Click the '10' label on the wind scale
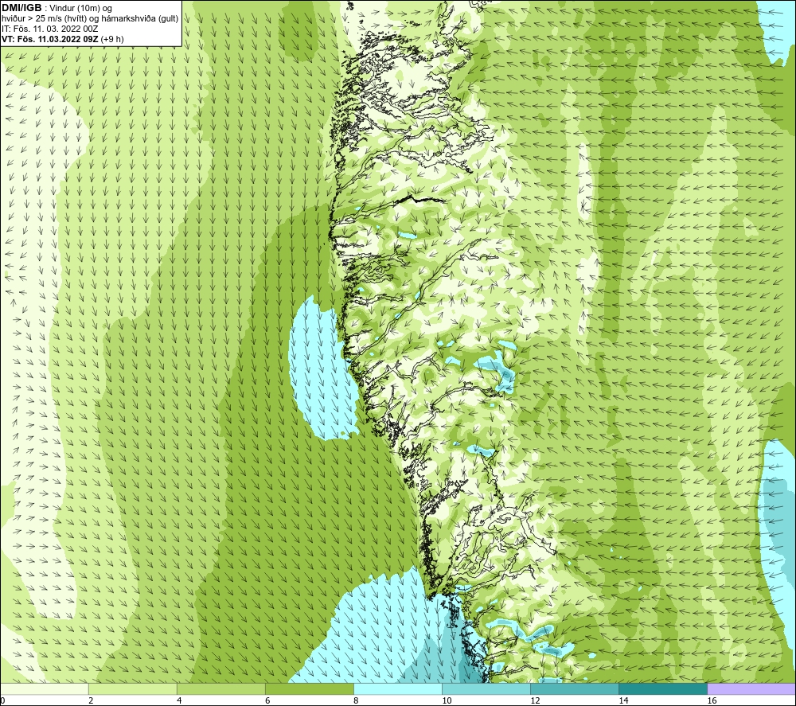 pyautogui.click(x=447, y=700)
